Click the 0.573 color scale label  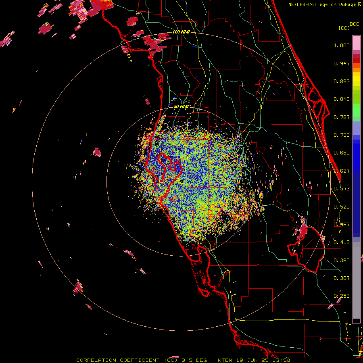pos(342,189)
